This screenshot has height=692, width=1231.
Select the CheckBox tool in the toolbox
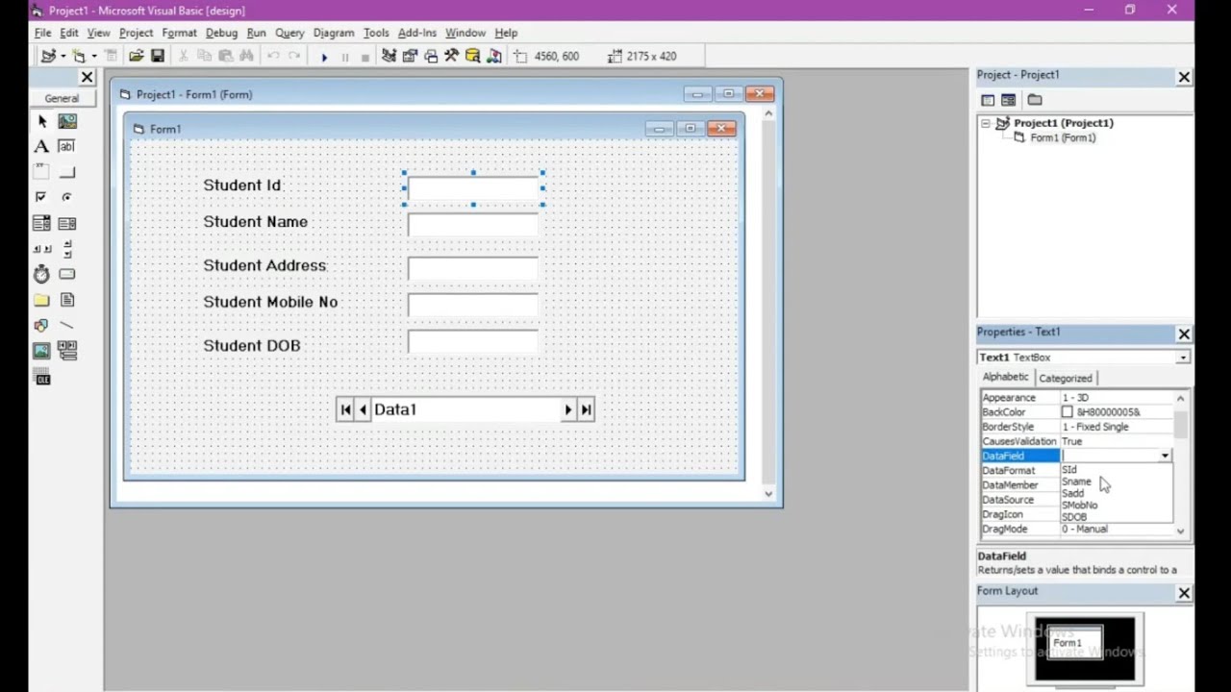coord(41,197)
